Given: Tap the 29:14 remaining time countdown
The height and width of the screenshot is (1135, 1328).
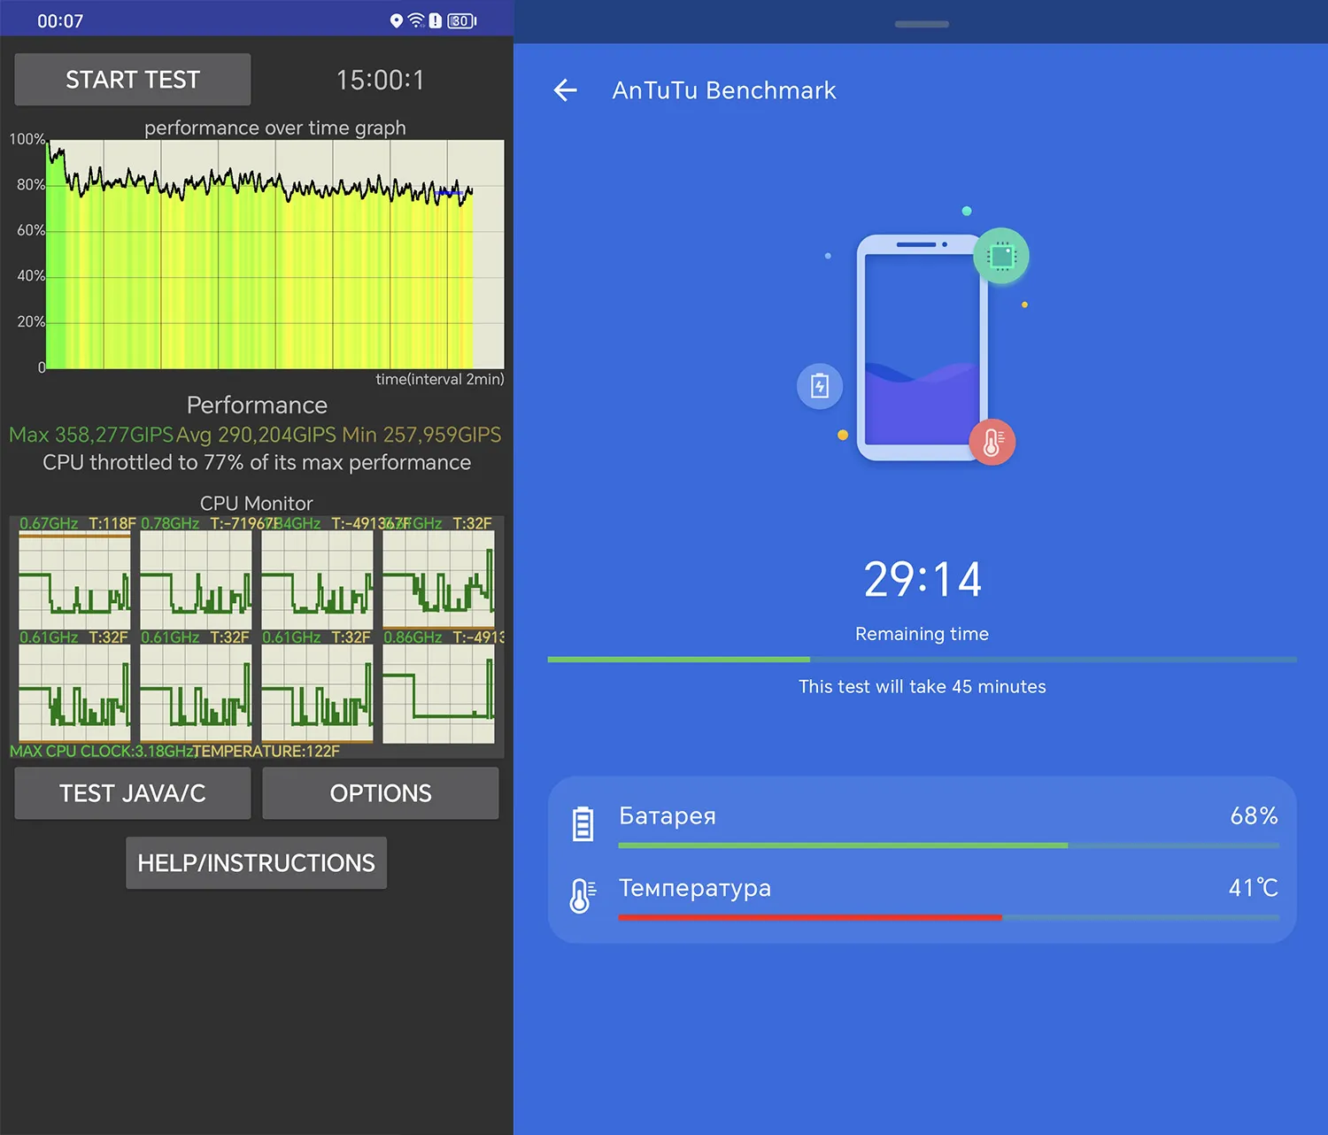Looking at the screenshot, I should pos(923,580).
